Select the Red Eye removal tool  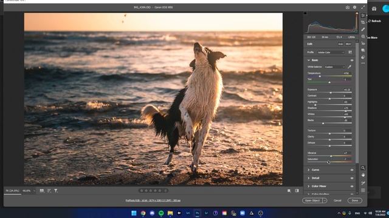(363, 43)
